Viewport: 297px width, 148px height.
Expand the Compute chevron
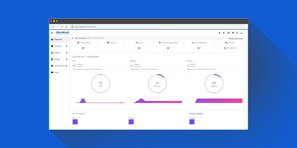pyautogui.click(x=67, y=46)
